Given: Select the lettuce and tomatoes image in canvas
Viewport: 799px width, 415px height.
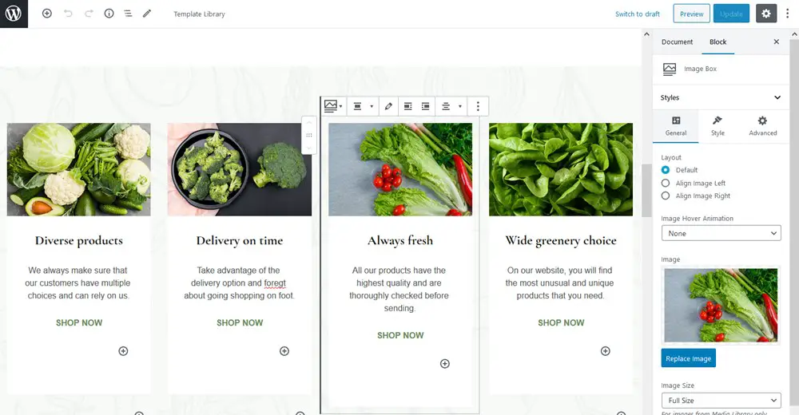Looking at the screenshot, I should [400, 169].
